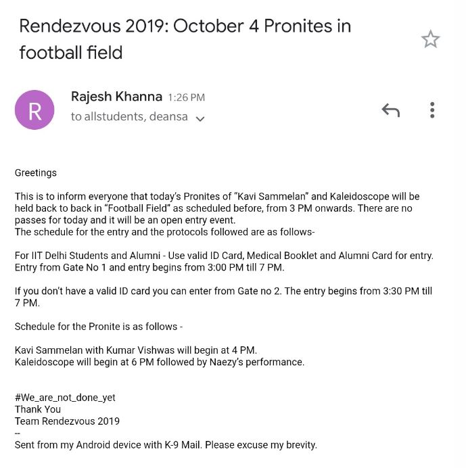Click the 'This is to inform everyone' paragraph
Image resolution: width=466 pixels, height=468 pixels.
(227, 208)
